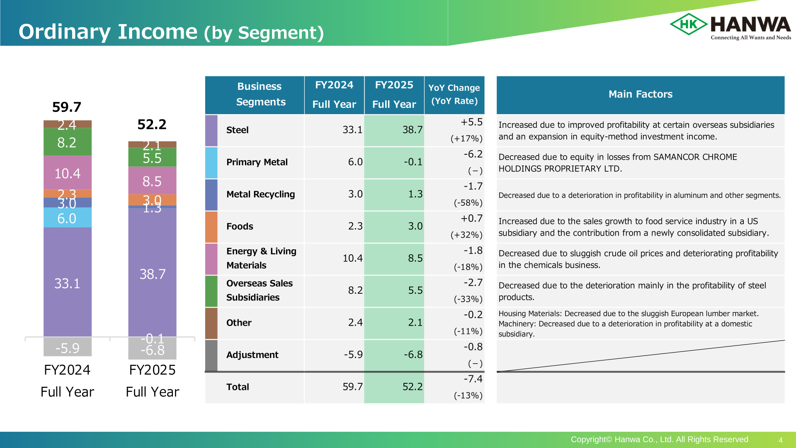Click the 52.2 total above FY2025 bar
The height and width of the screenshot is (448, 796).
152,124
